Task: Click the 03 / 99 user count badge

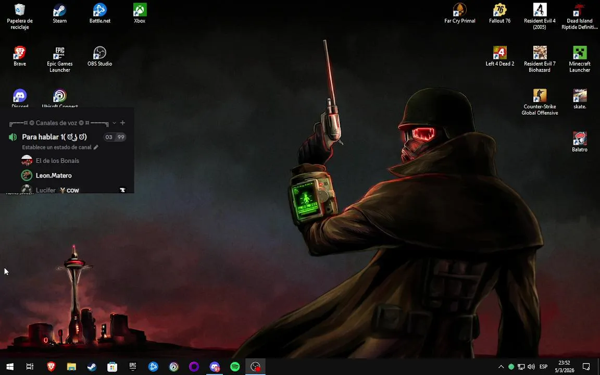Action: (x=115, y=137)
